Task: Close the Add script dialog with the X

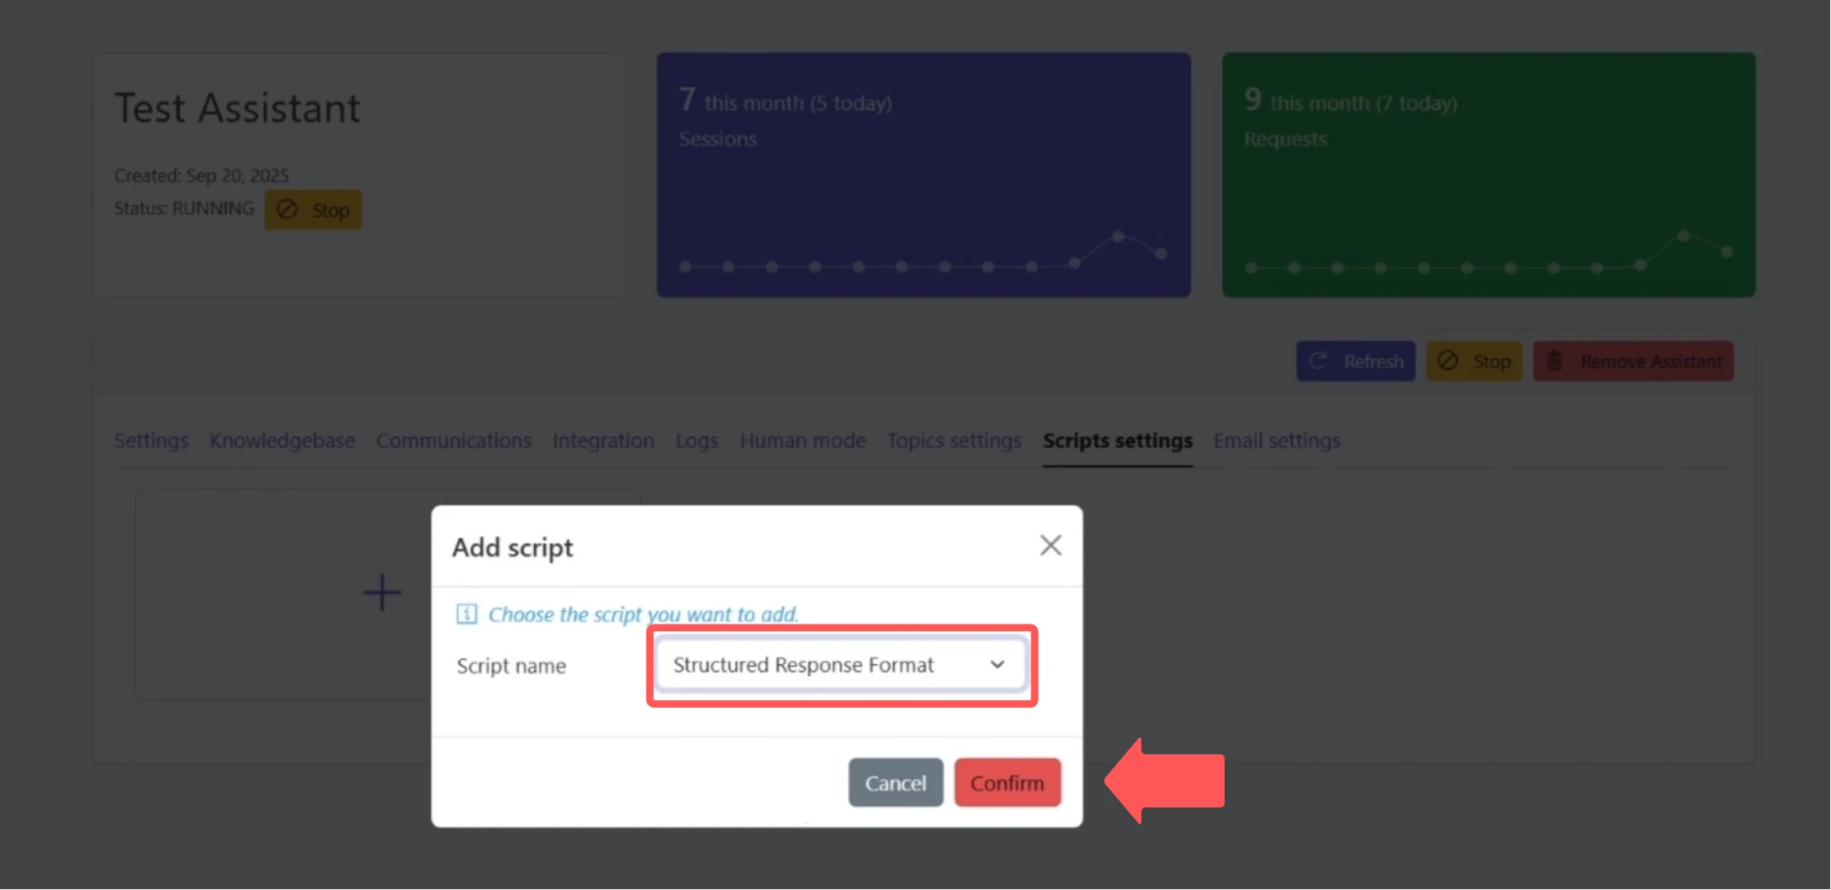Action: [1050, 545]
